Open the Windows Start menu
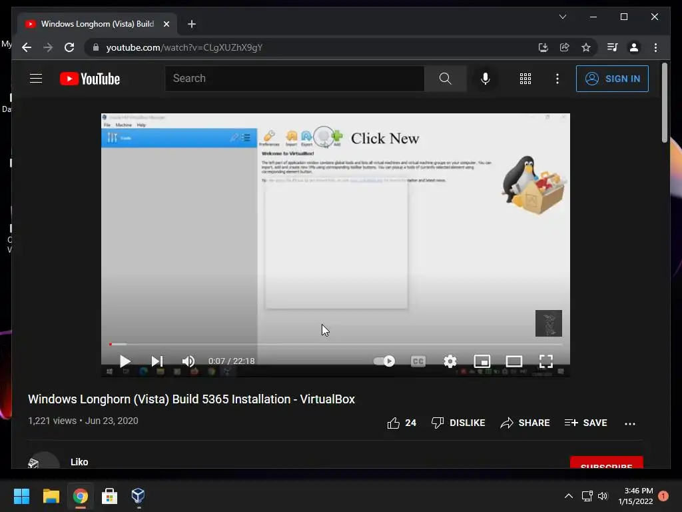This screenshot has height=512, width=682. (x=21, y=496)
